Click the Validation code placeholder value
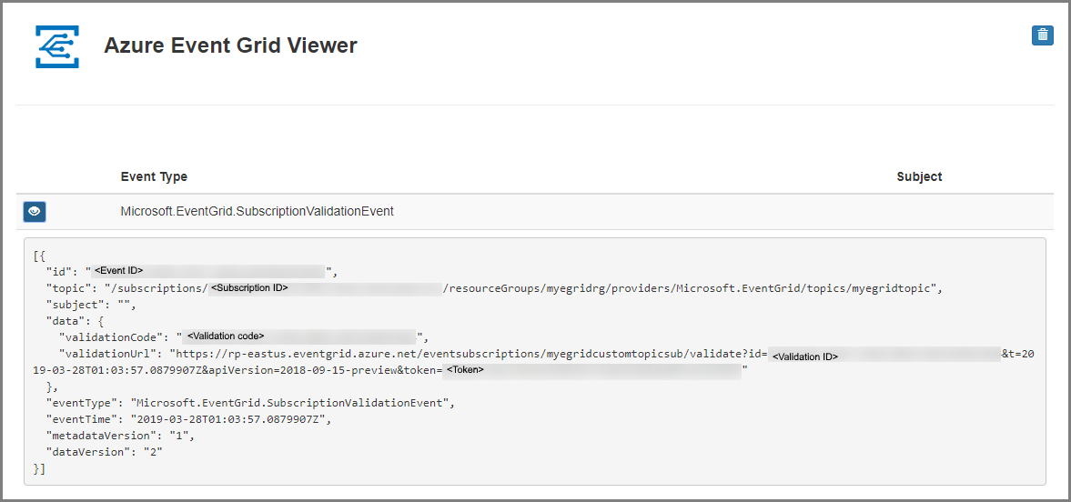Screen dimensions: 1071x502 300,336
